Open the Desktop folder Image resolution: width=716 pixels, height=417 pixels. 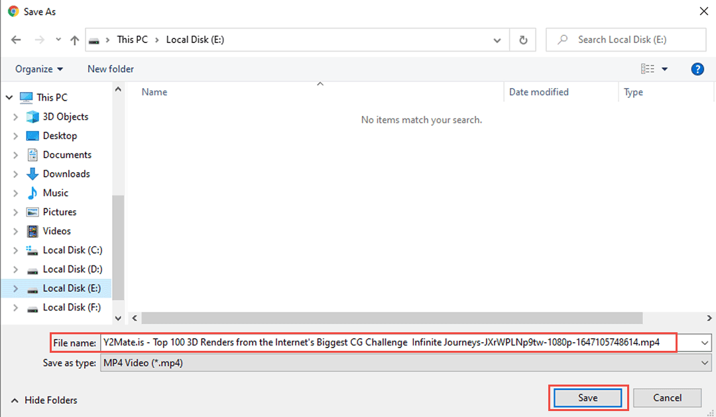tap(60, 136)
